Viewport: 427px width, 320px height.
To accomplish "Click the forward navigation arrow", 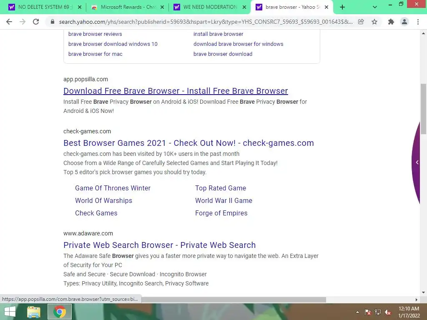I will pyautogui.click(x=23, y=22).
